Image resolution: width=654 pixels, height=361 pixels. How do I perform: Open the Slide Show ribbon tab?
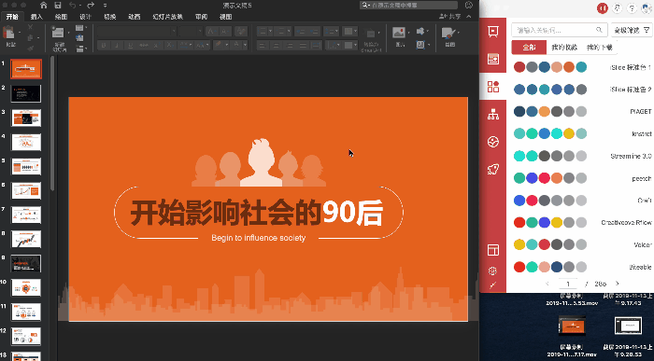[x=167, y=17]
